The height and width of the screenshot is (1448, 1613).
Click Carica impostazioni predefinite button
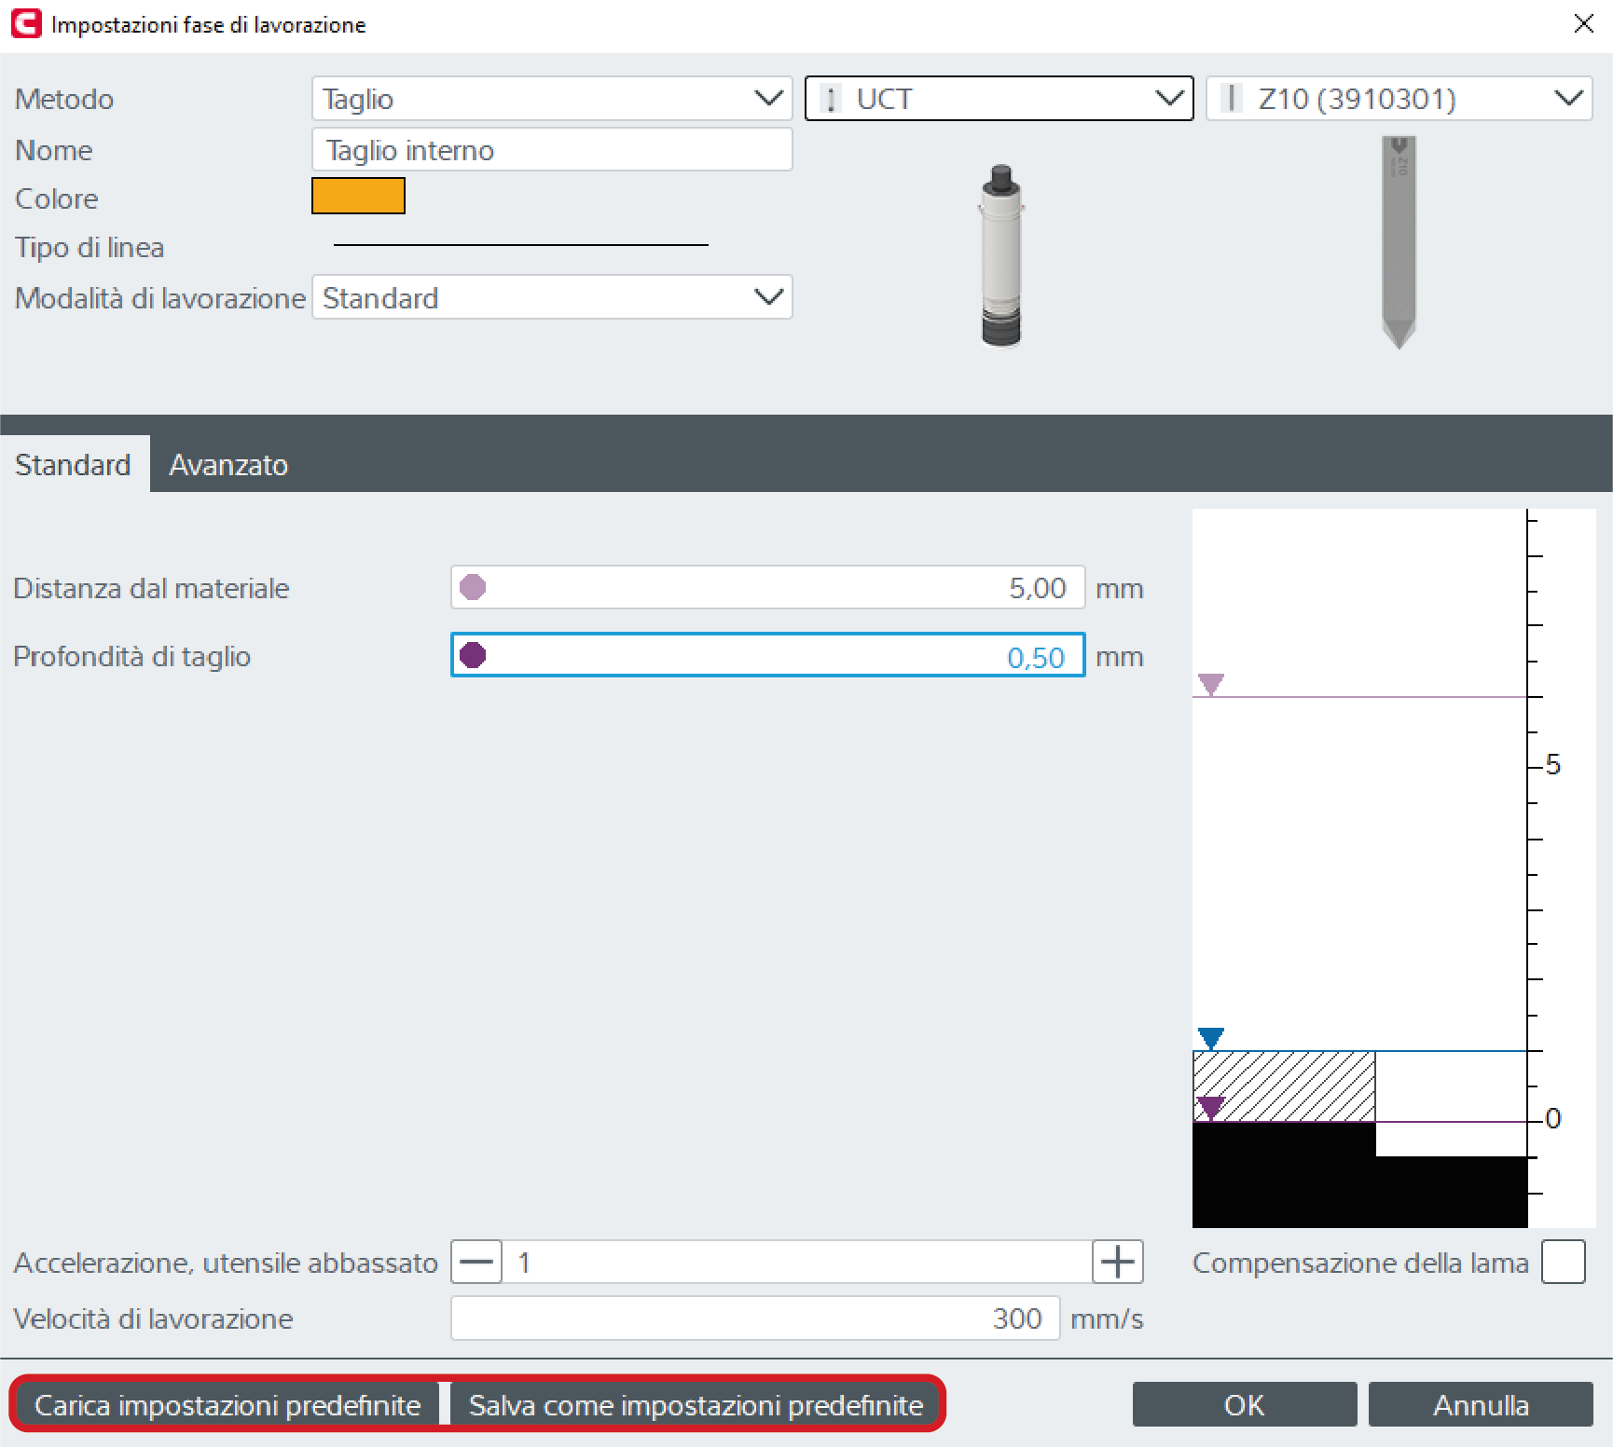tap(227, 1404)
